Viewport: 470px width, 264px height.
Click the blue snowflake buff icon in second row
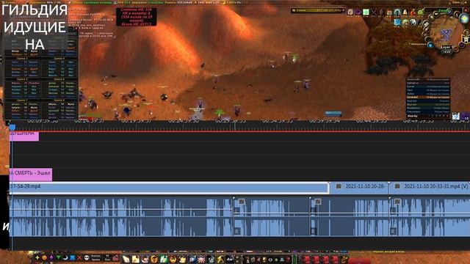pos(397,22)
